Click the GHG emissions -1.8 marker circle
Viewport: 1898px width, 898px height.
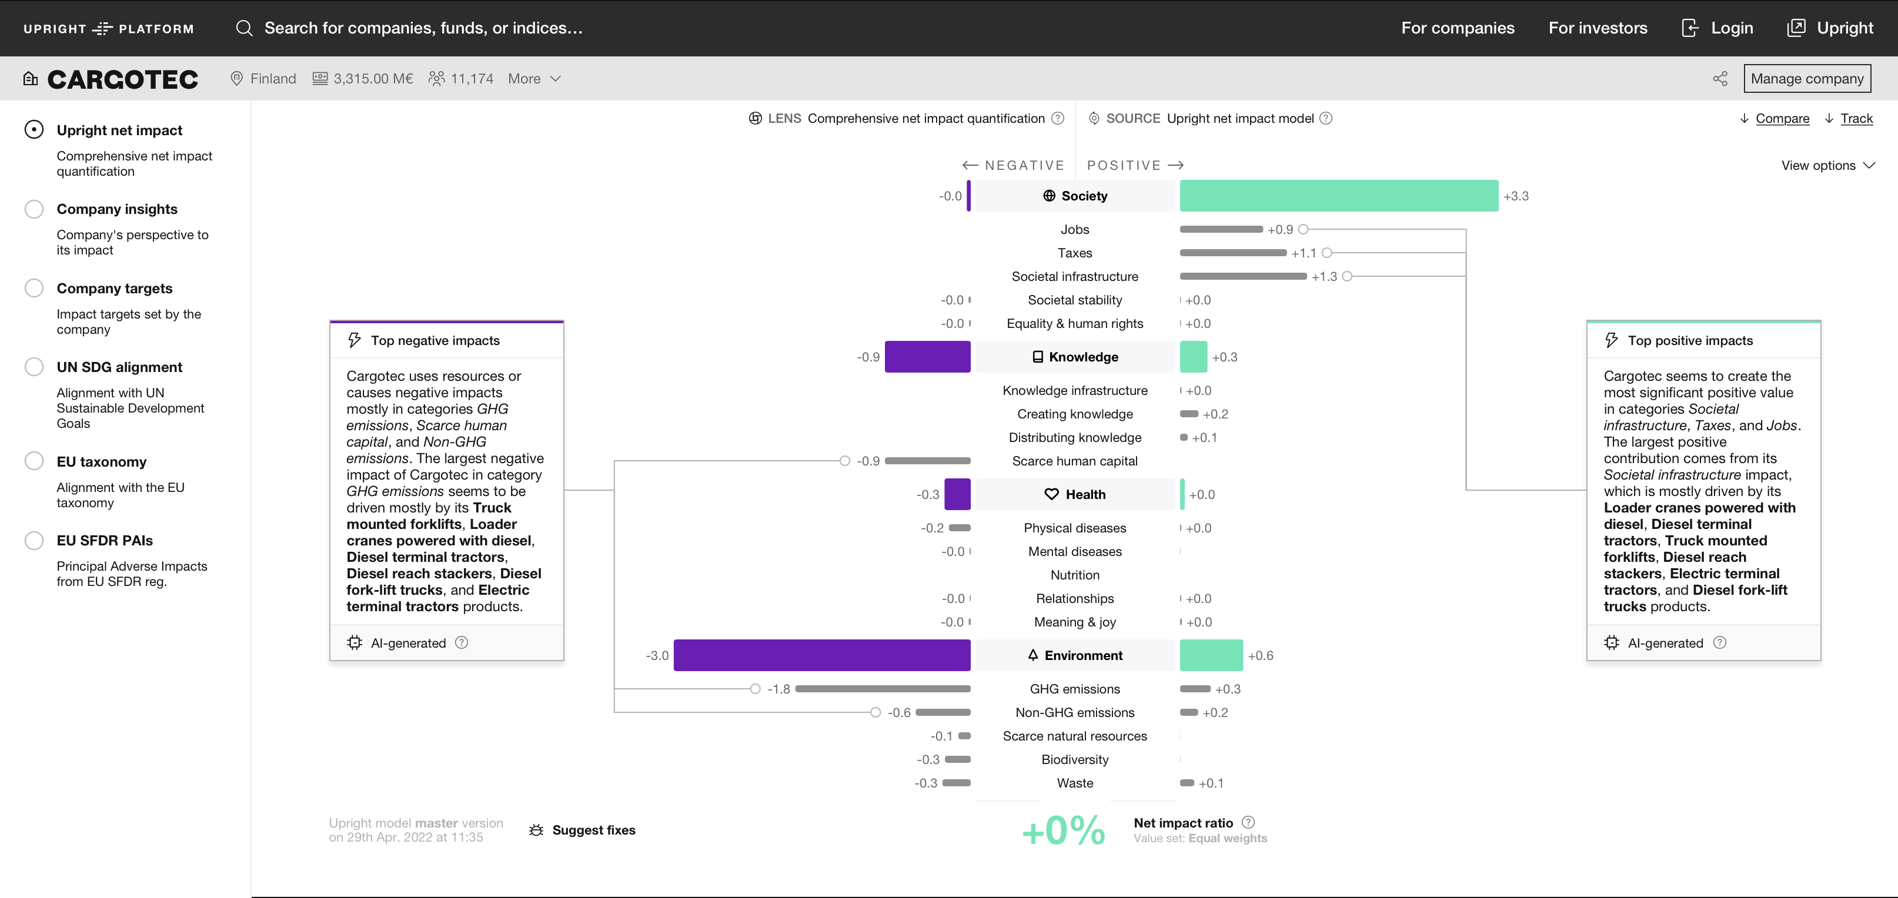[x=754, y=689]
